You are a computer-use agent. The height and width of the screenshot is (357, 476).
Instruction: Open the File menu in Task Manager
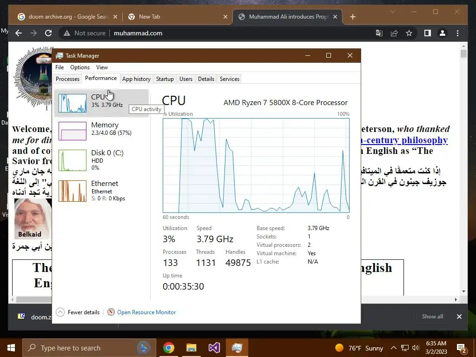(x=59, y=67)
